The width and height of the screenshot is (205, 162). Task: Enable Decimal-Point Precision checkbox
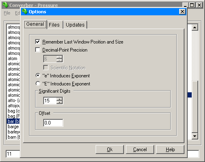click(38, 50)
